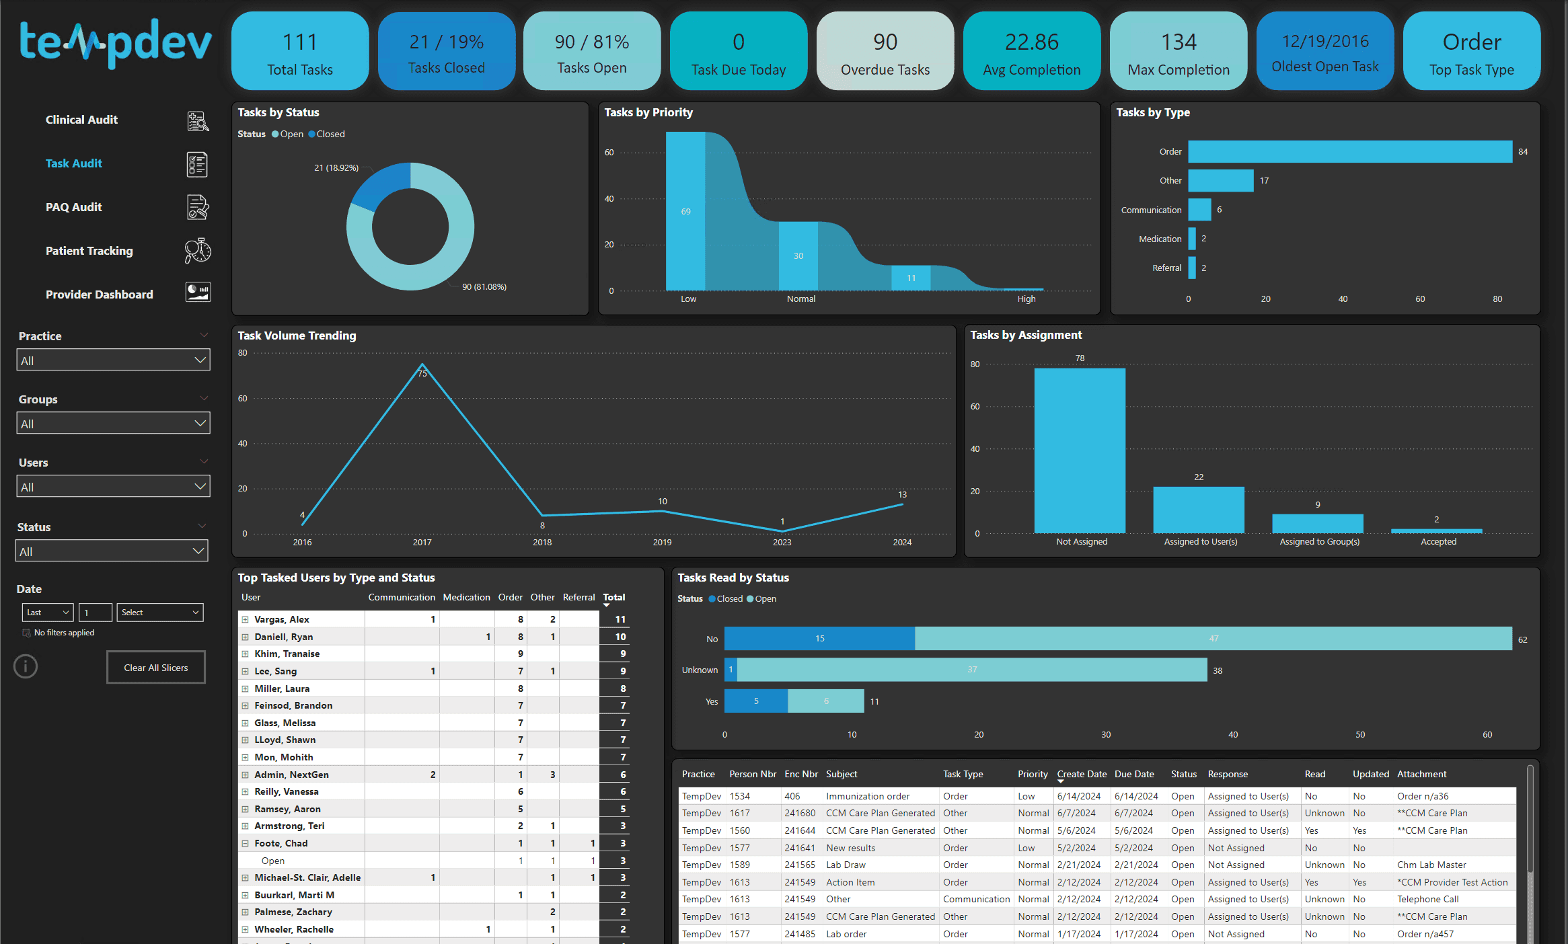Expand the Daniell, Ryan row
Image resolution: width=1568 pixels, height=944 pixels.
(246, 637)
